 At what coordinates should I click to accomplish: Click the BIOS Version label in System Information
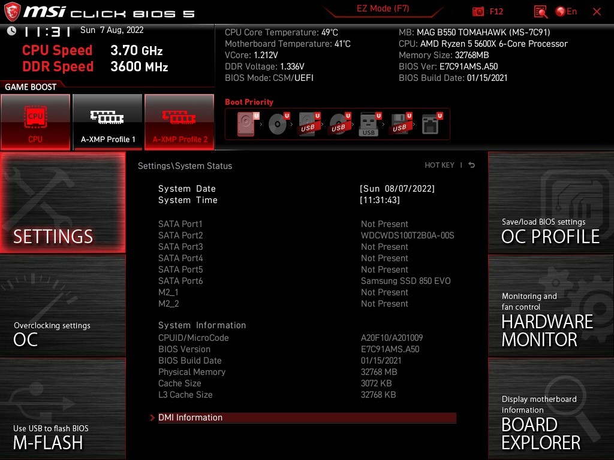click(x=184, y=349)
